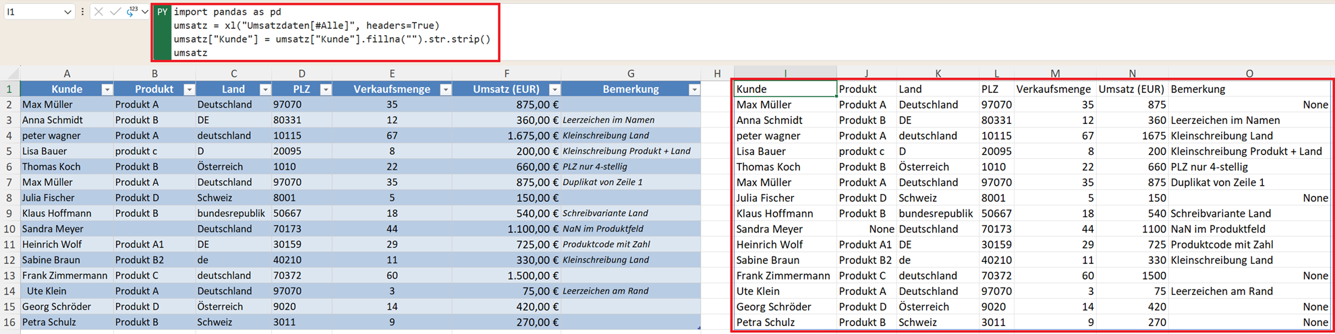This screenshot has height=334, width=1335.
Task: Select cell I1 containing Kunde output
Action: pos(785,89)
